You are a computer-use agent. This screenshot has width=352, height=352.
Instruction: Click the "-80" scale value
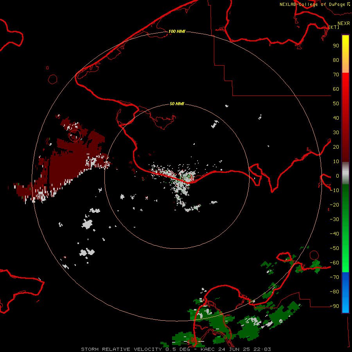(334, 292)
